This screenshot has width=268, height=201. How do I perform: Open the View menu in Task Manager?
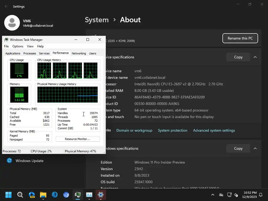30,46
